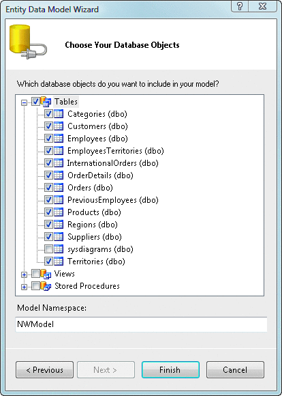Select the PreviousEmployees (dbo) tree item
This screenshot has width=282, height=396.
point(112,200)
